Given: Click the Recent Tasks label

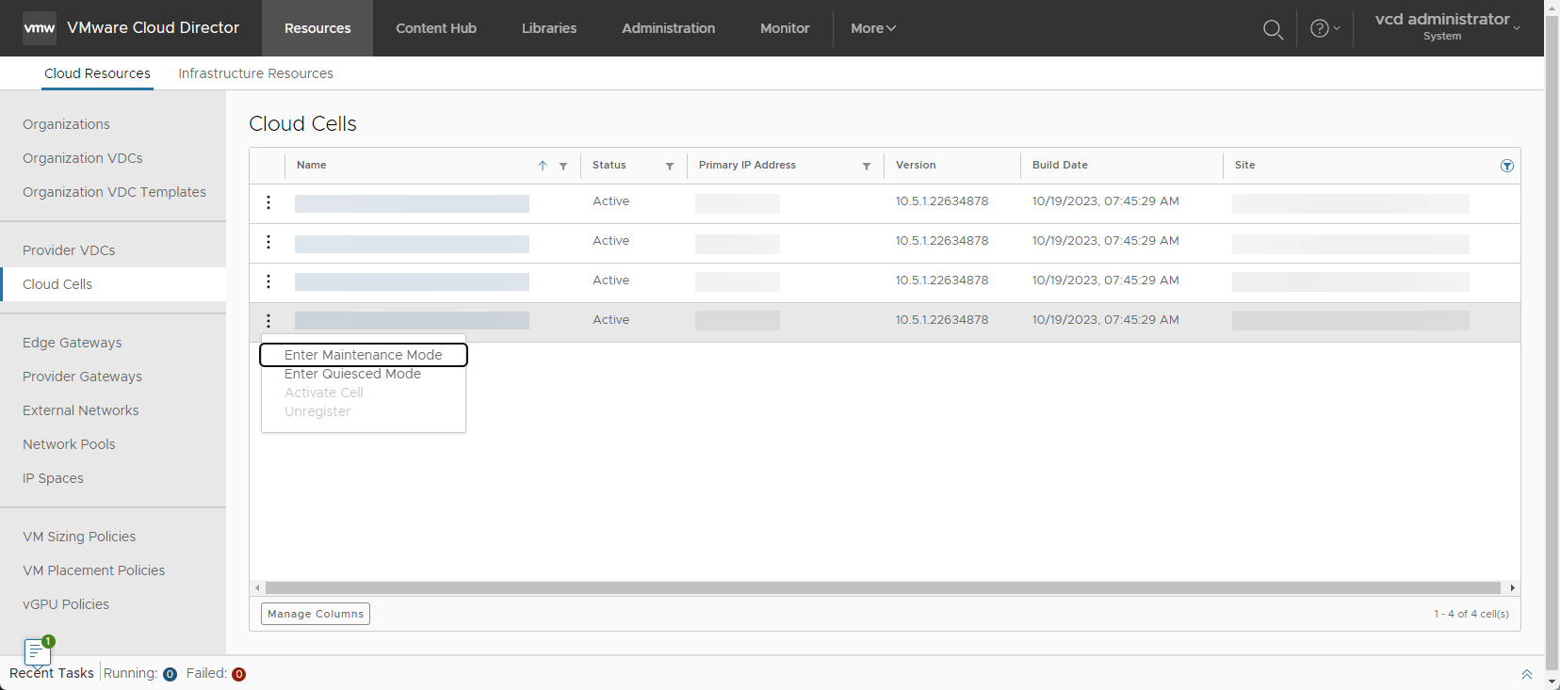Looking at the screenshot, I should pyautogui.click(x=52, y=673).
